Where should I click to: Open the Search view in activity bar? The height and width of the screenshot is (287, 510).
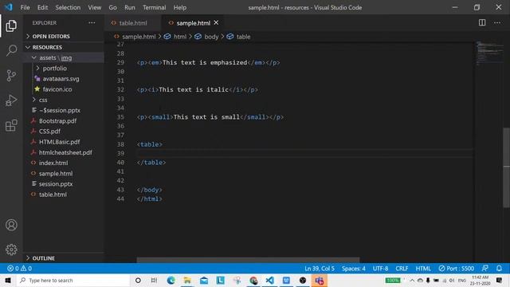tap(11, 50)
